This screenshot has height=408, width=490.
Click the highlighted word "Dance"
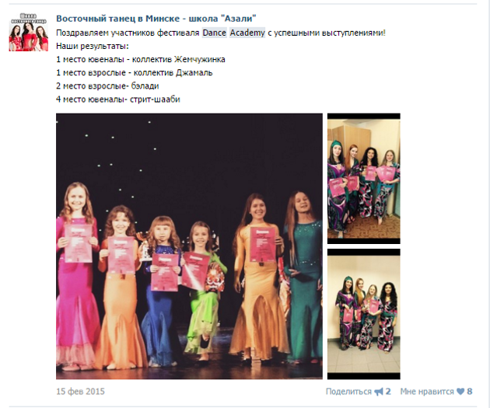215,33
